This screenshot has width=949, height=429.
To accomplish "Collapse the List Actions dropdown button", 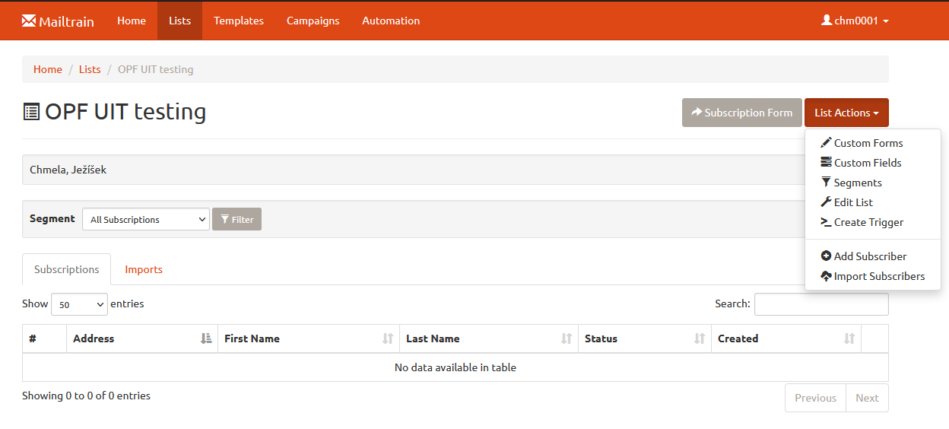I will coord(846,113).
